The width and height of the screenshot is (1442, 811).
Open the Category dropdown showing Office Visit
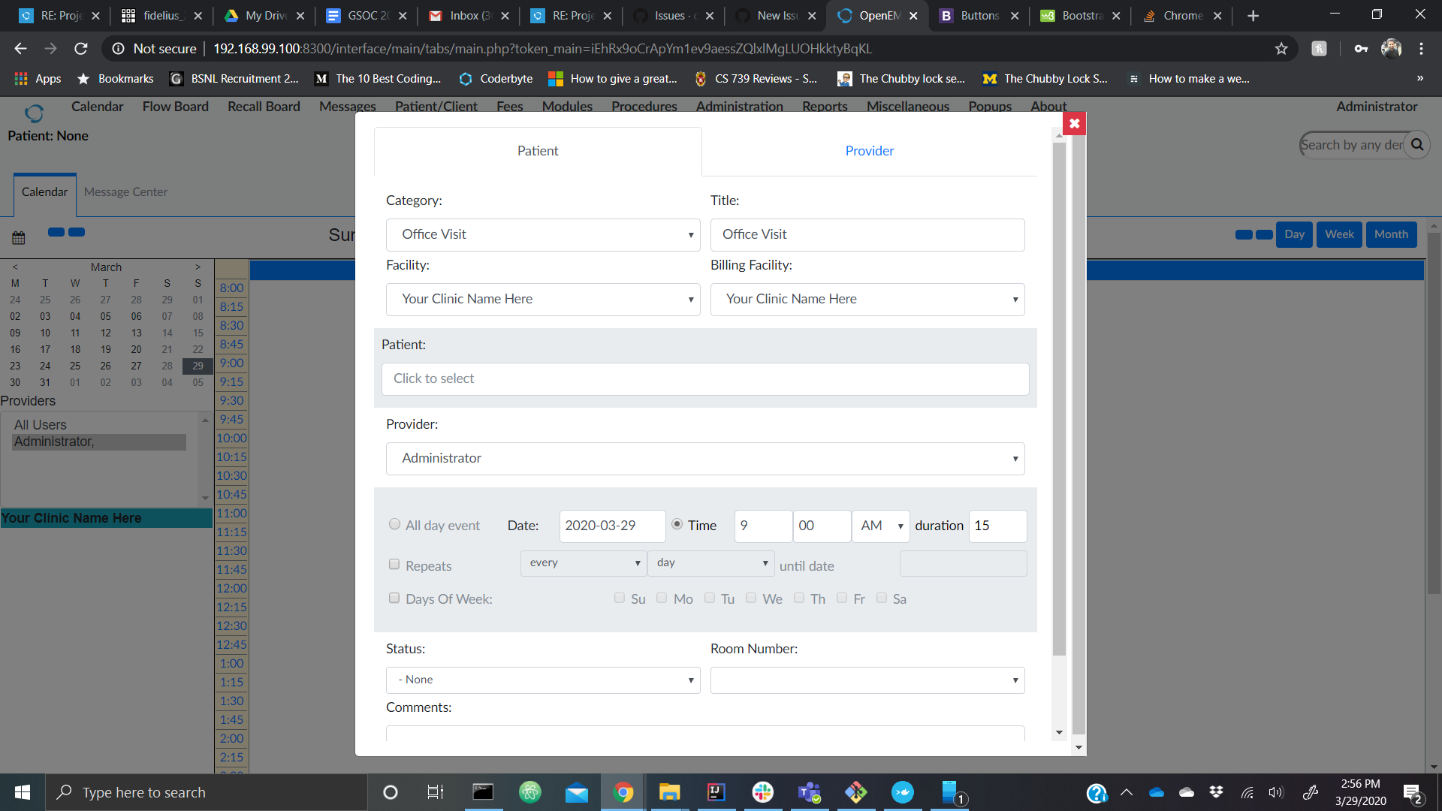pyautogui.click(x=542, y=234)
